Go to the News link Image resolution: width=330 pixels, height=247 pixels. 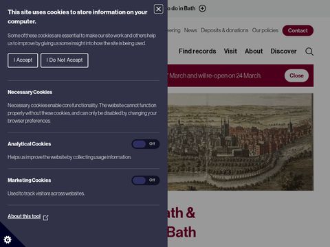point(190,30)
